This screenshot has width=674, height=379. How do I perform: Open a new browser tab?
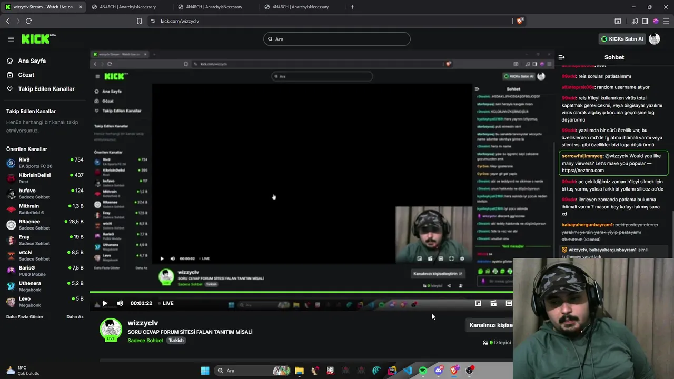(x=352, y=7)
